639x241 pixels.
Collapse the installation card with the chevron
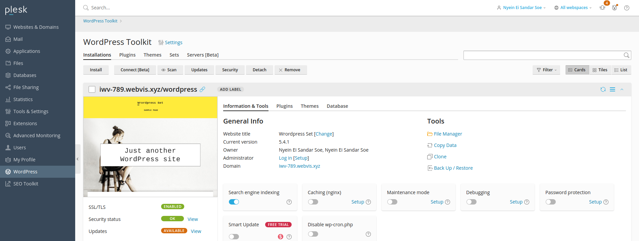pos(622,89)
